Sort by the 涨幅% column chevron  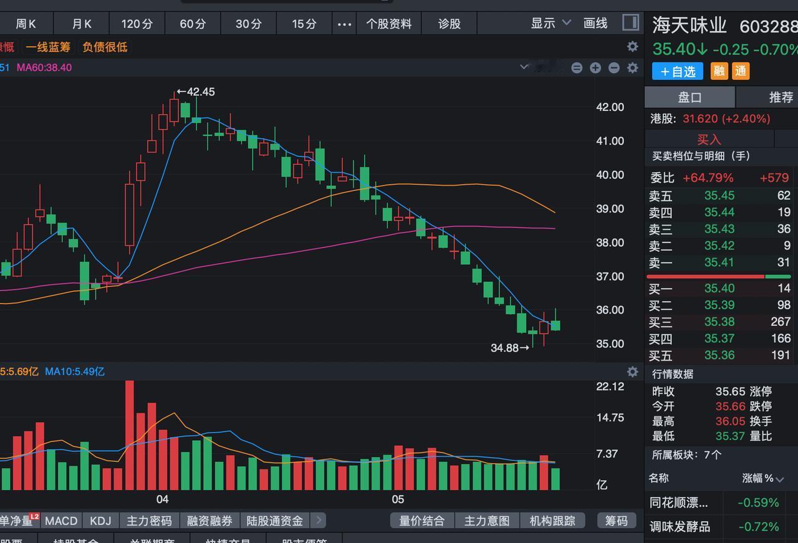(x=779, y=479)
